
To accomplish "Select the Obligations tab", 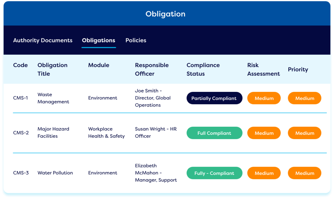I will point(99,40).
